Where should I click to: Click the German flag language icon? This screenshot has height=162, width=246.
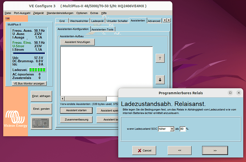(7, 19)
